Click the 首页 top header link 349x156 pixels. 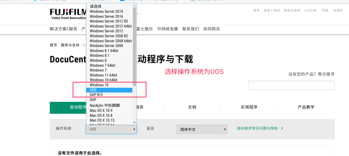(256, 10)
